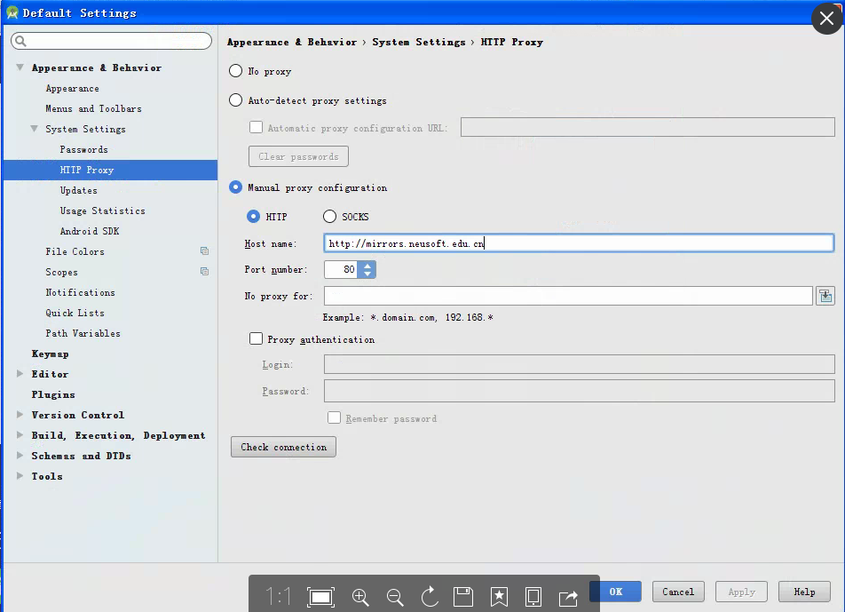Click the Scopes project-scope icon
845x612 pixels.
[205, 271]
